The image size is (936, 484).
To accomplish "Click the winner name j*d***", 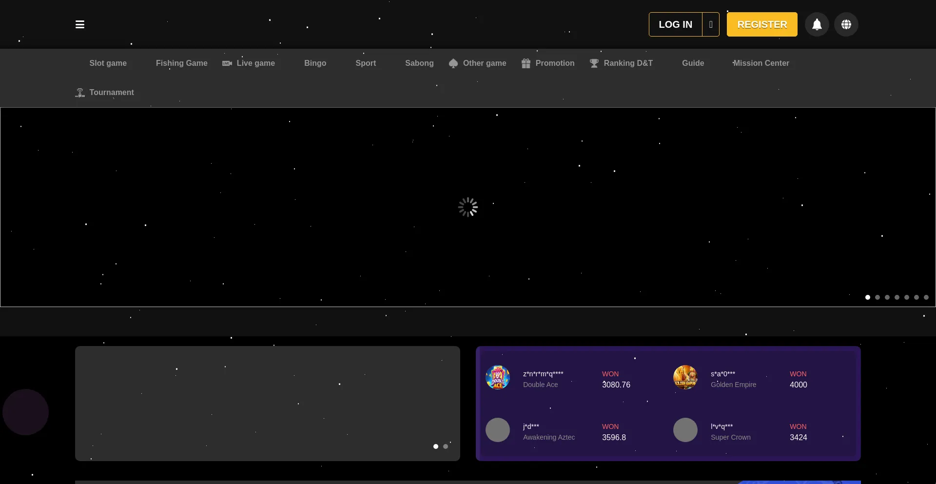I will coord(531,426).
